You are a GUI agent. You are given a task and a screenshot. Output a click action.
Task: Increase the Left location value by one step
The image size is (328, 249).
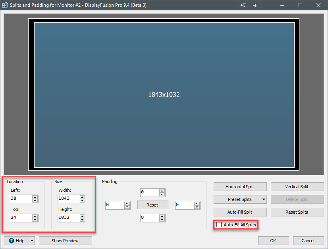35,197
